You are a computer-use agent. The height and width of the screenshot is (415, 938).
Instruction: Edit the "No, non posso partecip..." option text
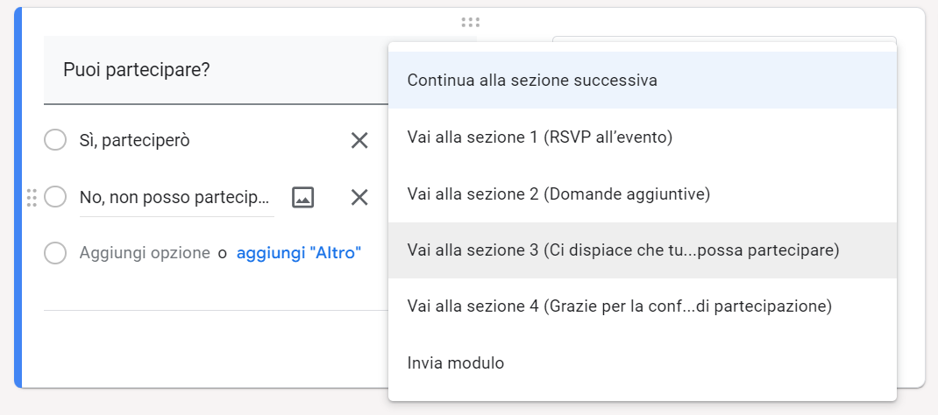tap(175, 198)
